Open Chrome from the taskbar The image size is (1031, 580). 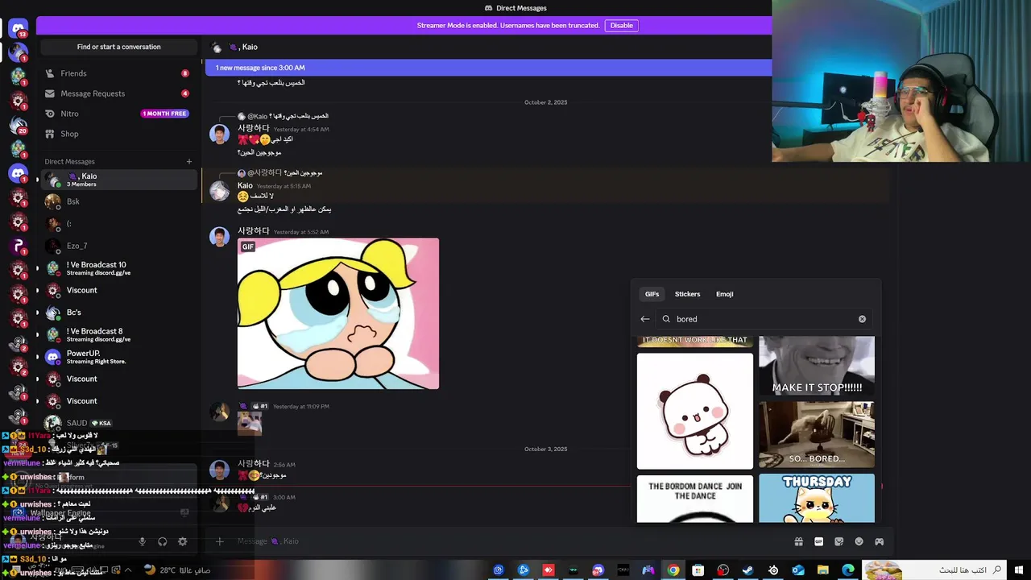tap(673, 570)
